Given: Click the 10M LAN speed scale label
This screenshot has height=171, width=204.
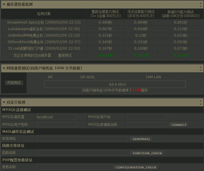Looking at the screenshot, I should 153,77.
